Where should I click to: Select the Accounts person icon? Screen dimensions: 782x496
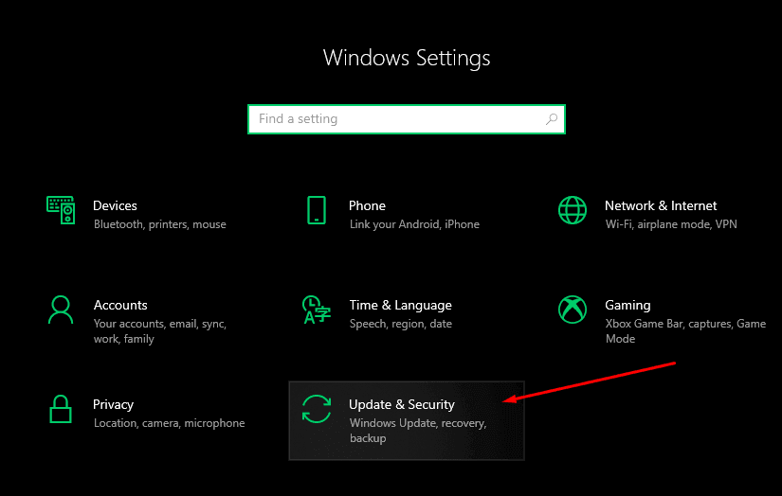click(x=61, y=310)
